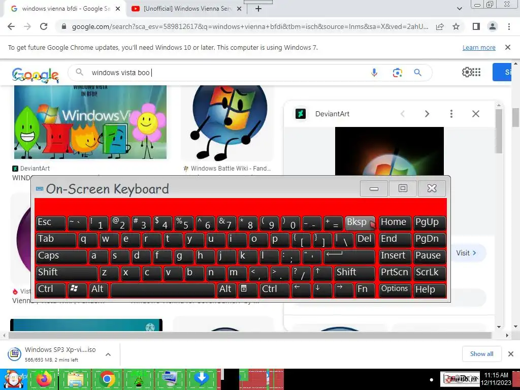
Task: Click Windows logo key on keyboard
Action: coord(77,290)
